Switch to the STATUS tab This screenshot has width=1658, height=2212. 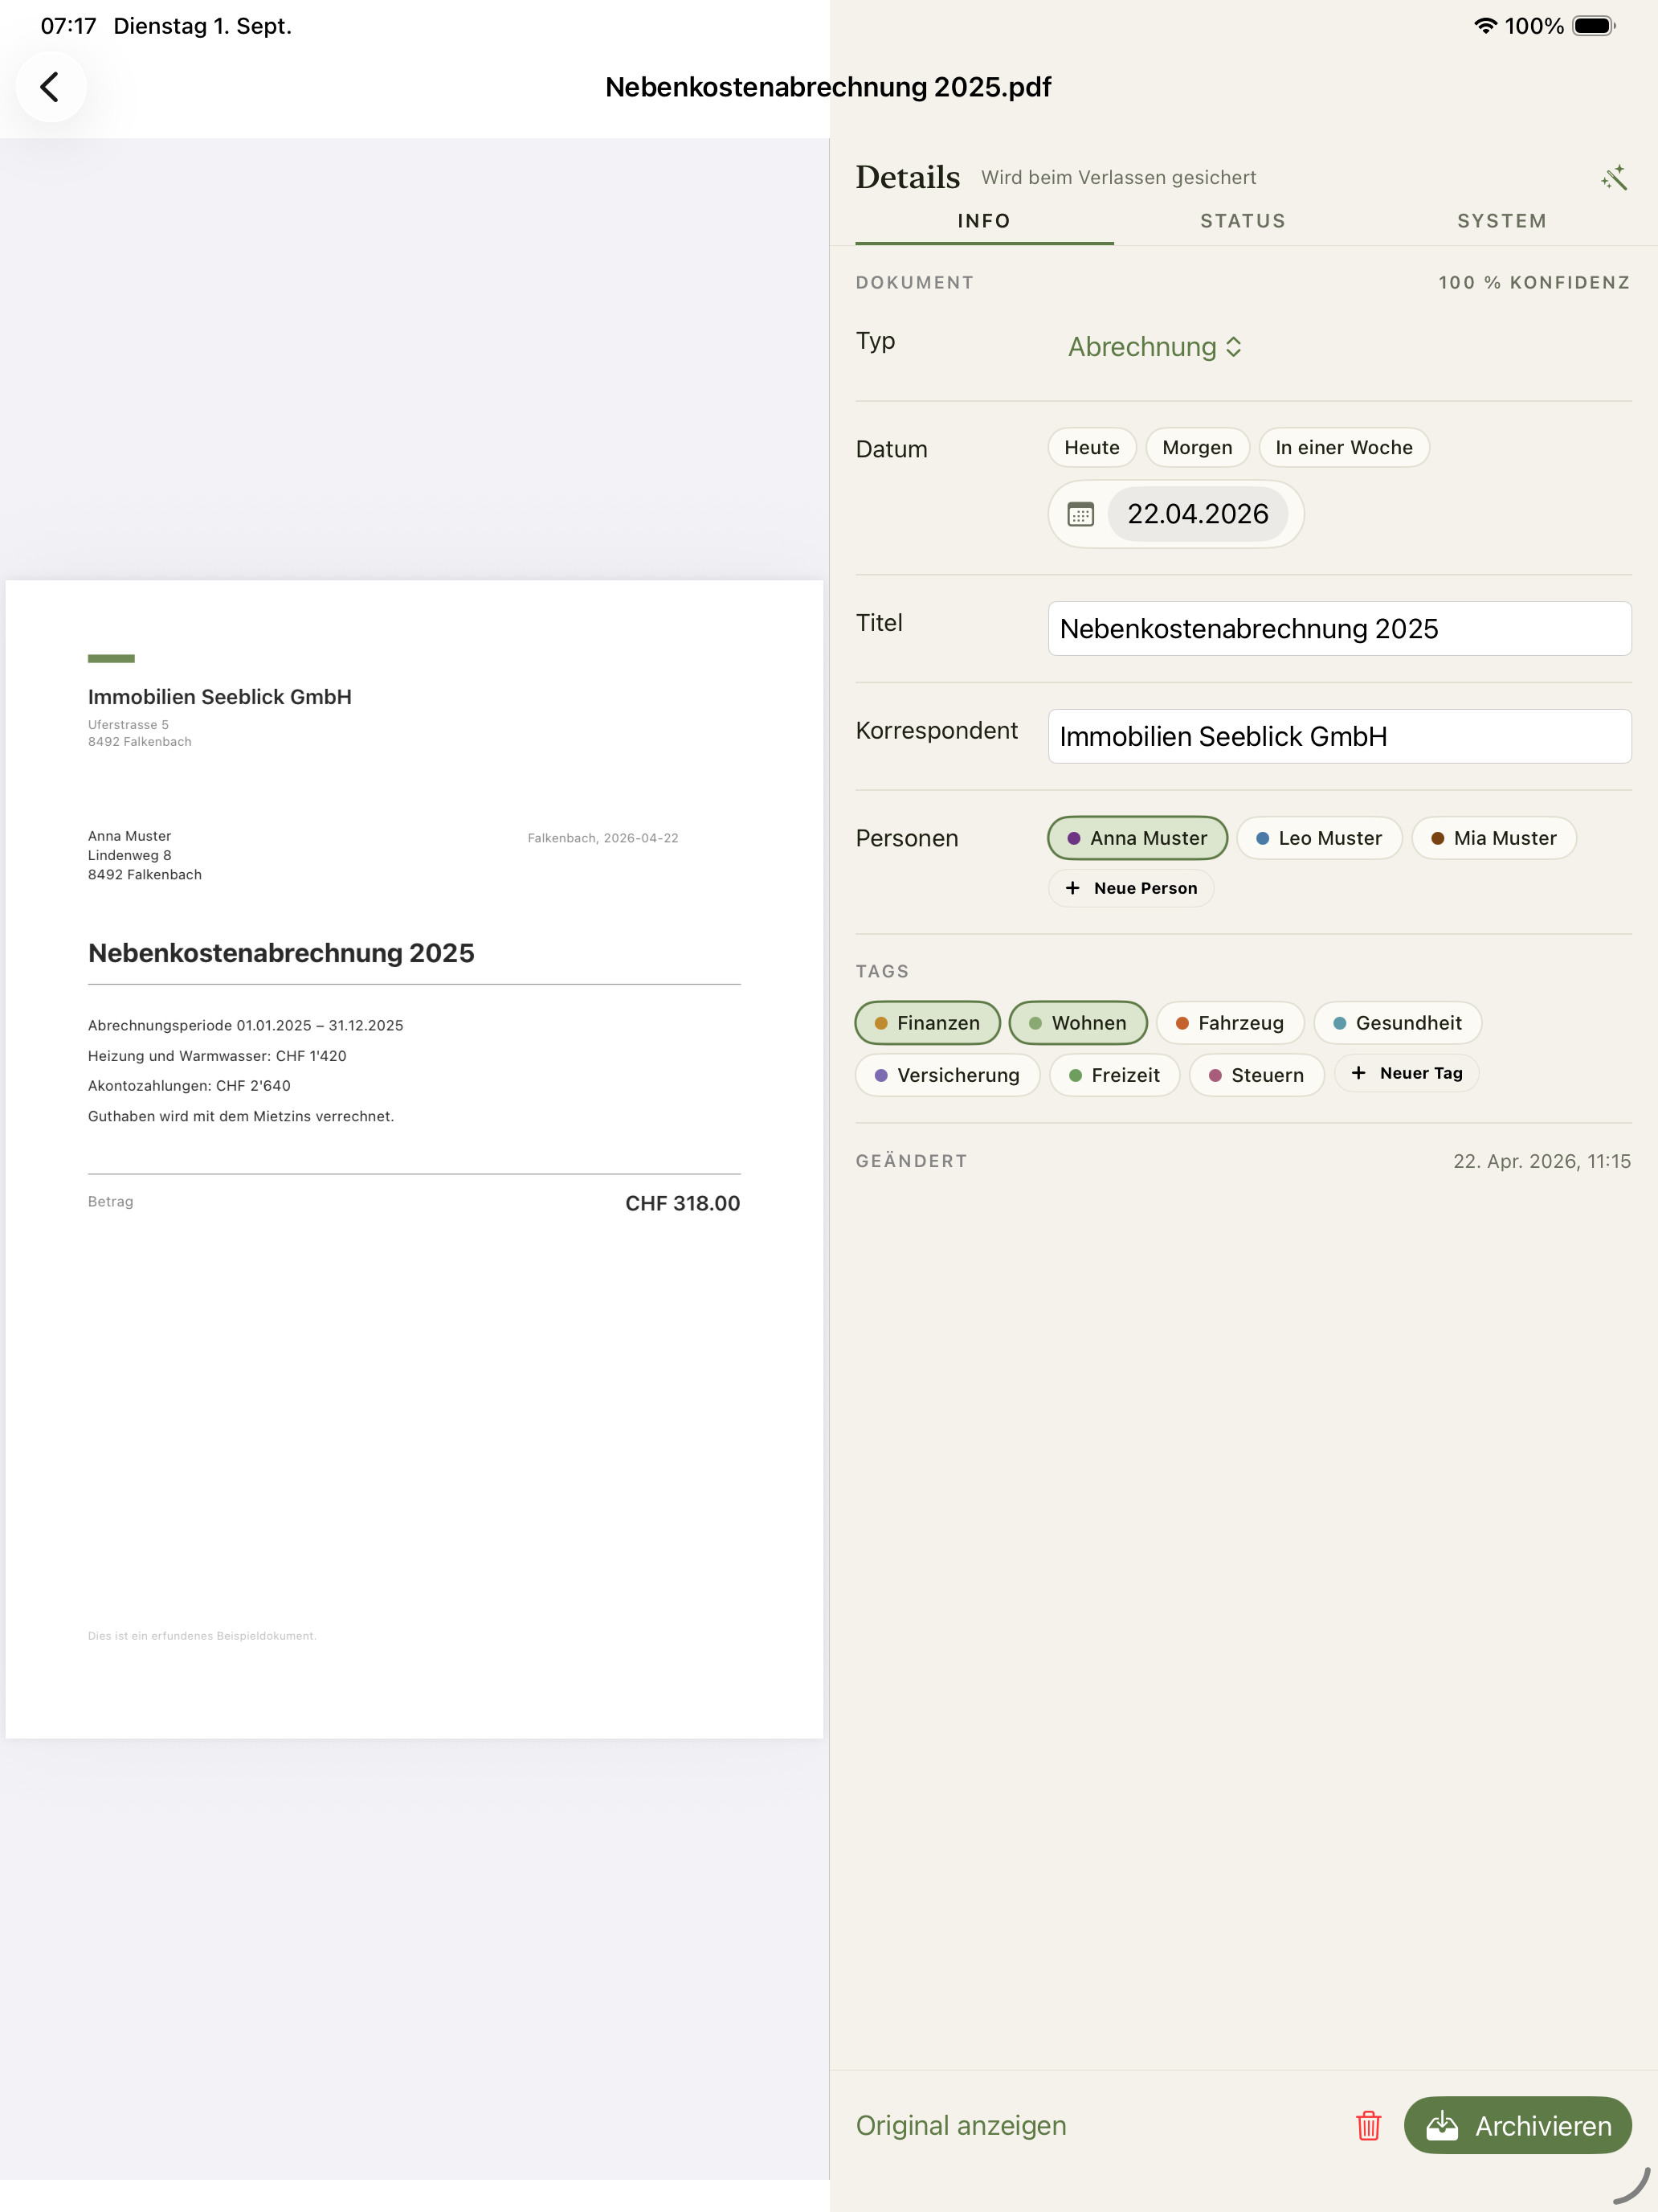pyautogui.click(x=1243, y=221)
